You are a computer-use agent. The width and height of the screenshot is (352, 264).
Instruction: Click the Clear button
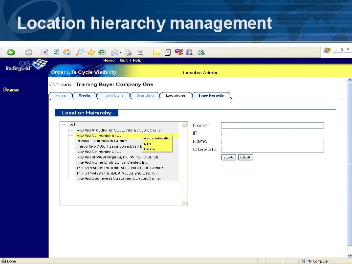click(x=245, y=157)
